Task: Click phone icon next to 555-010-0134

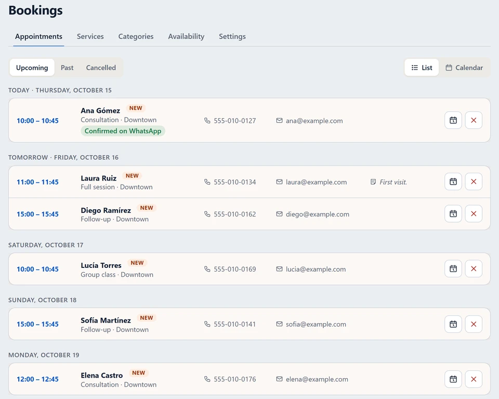Action: [x=207, y=182]
